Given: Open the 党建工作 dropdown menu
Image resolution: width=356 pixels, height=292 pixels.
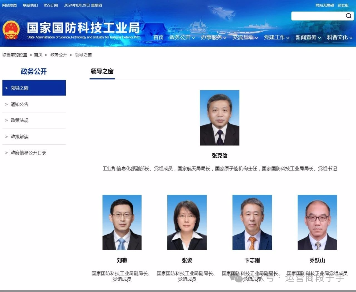Looking at the screenshot, I should pos(277,37).
